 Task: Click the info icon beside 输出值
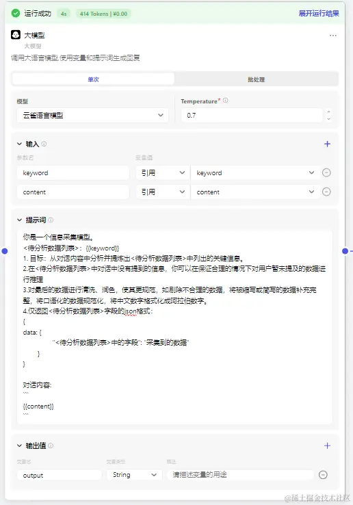pyautogui.click(x=51, y=445)
